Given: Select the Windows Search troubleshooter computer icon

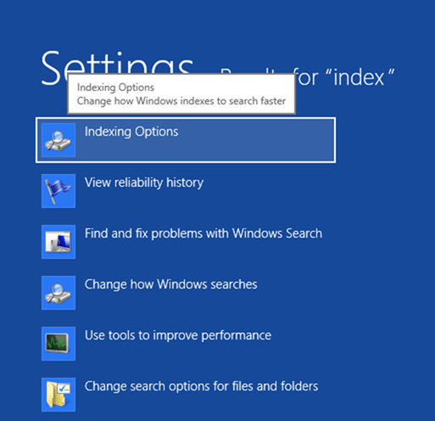Looking at the screenshot, I should coord(59,242).
